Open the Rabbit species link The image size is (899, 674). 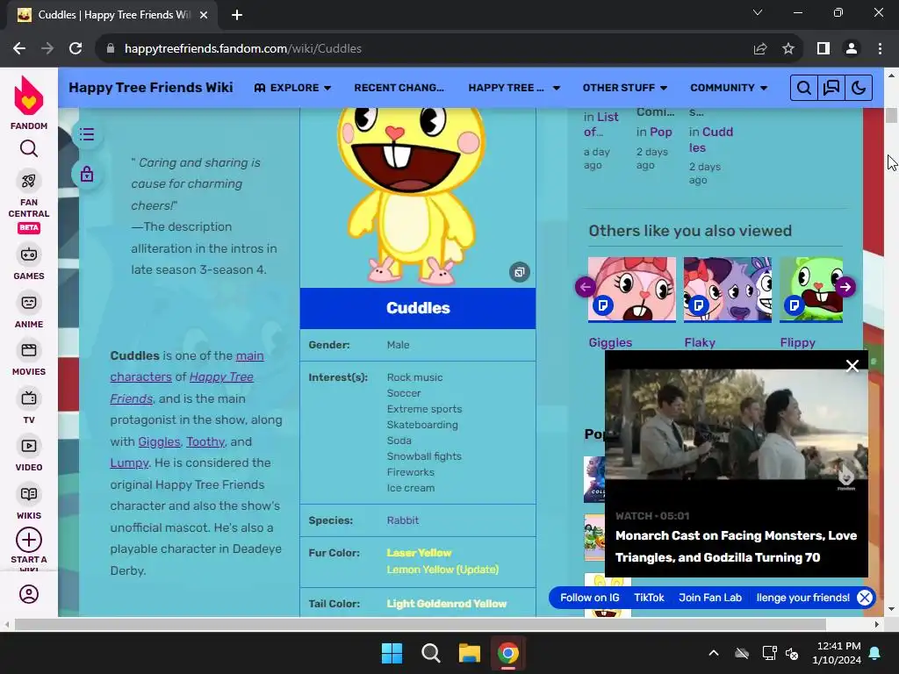click(402, 520)
